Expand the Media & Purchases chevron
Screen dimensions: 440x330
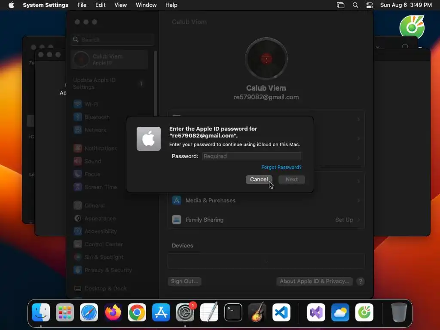358,200
